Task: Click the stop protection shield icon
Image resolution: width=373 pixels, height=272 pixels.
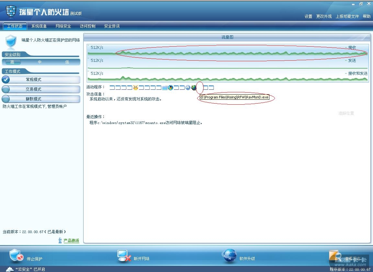Action: (16, 256)
